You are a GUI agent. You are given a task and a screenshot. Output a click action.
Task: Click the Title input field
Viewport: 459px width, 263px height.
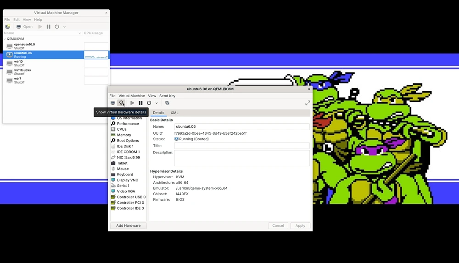pos(242,146)
